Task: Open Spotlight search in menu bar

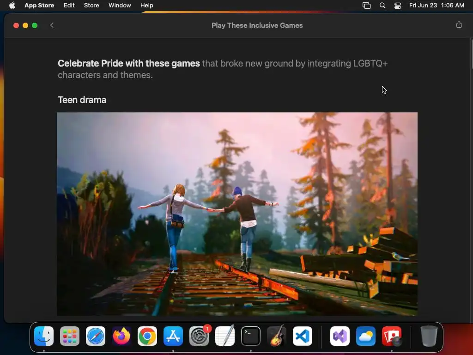Action: tap(382, 6)
